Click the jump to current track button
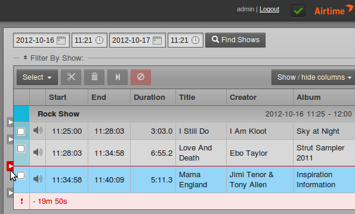Screen dimensions: 355x214 (118, 77)
